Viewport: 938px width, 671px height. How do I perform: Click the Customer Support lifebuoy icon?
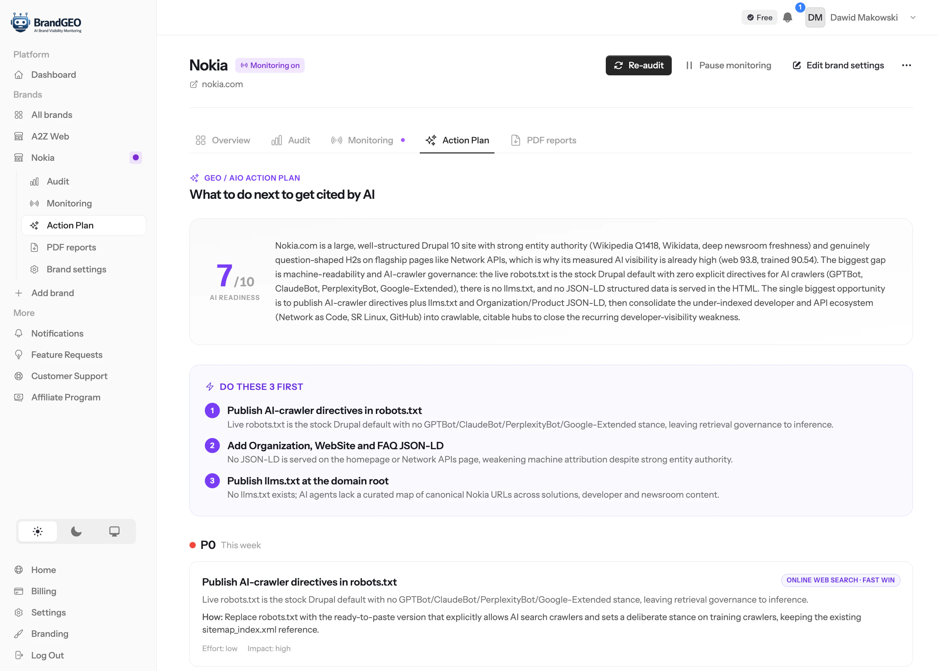click(x=18, y=376)
